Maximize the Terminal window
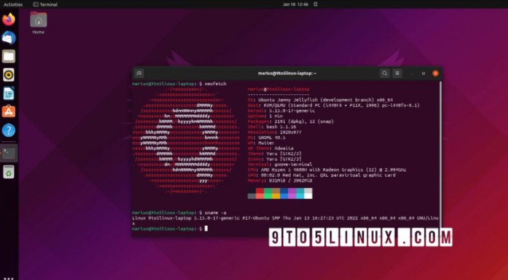Image resolution: width=508 pixels, height=280 pixels. [424, 74]
